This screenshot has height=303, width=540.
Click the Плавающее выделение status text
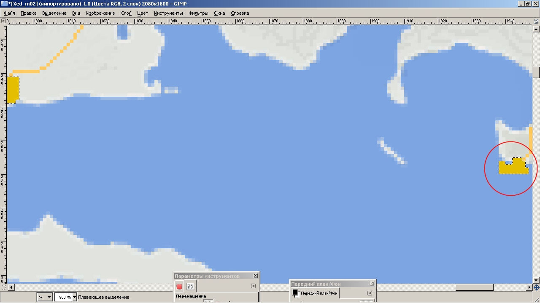[103, 297]
